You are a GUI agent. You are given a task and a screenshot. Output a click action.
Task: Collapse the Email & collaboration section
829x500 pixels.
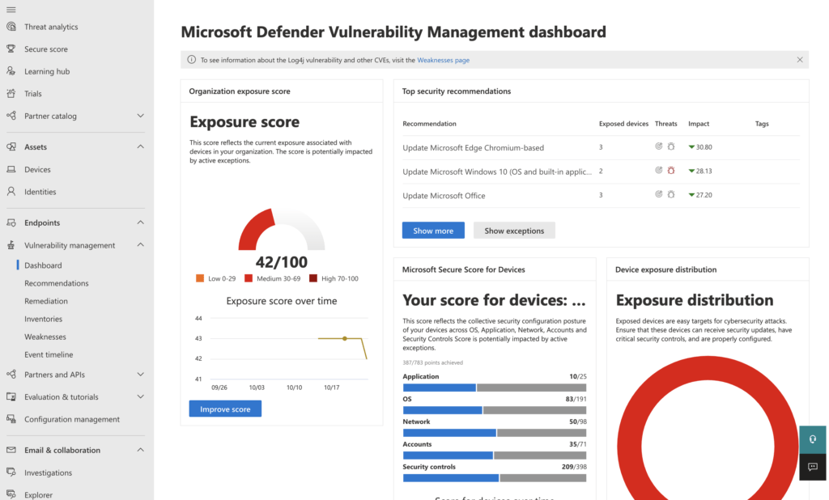click(141, 450)
